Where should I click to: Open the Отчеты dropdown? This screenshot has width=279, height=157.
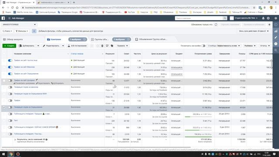click(265, 46)
